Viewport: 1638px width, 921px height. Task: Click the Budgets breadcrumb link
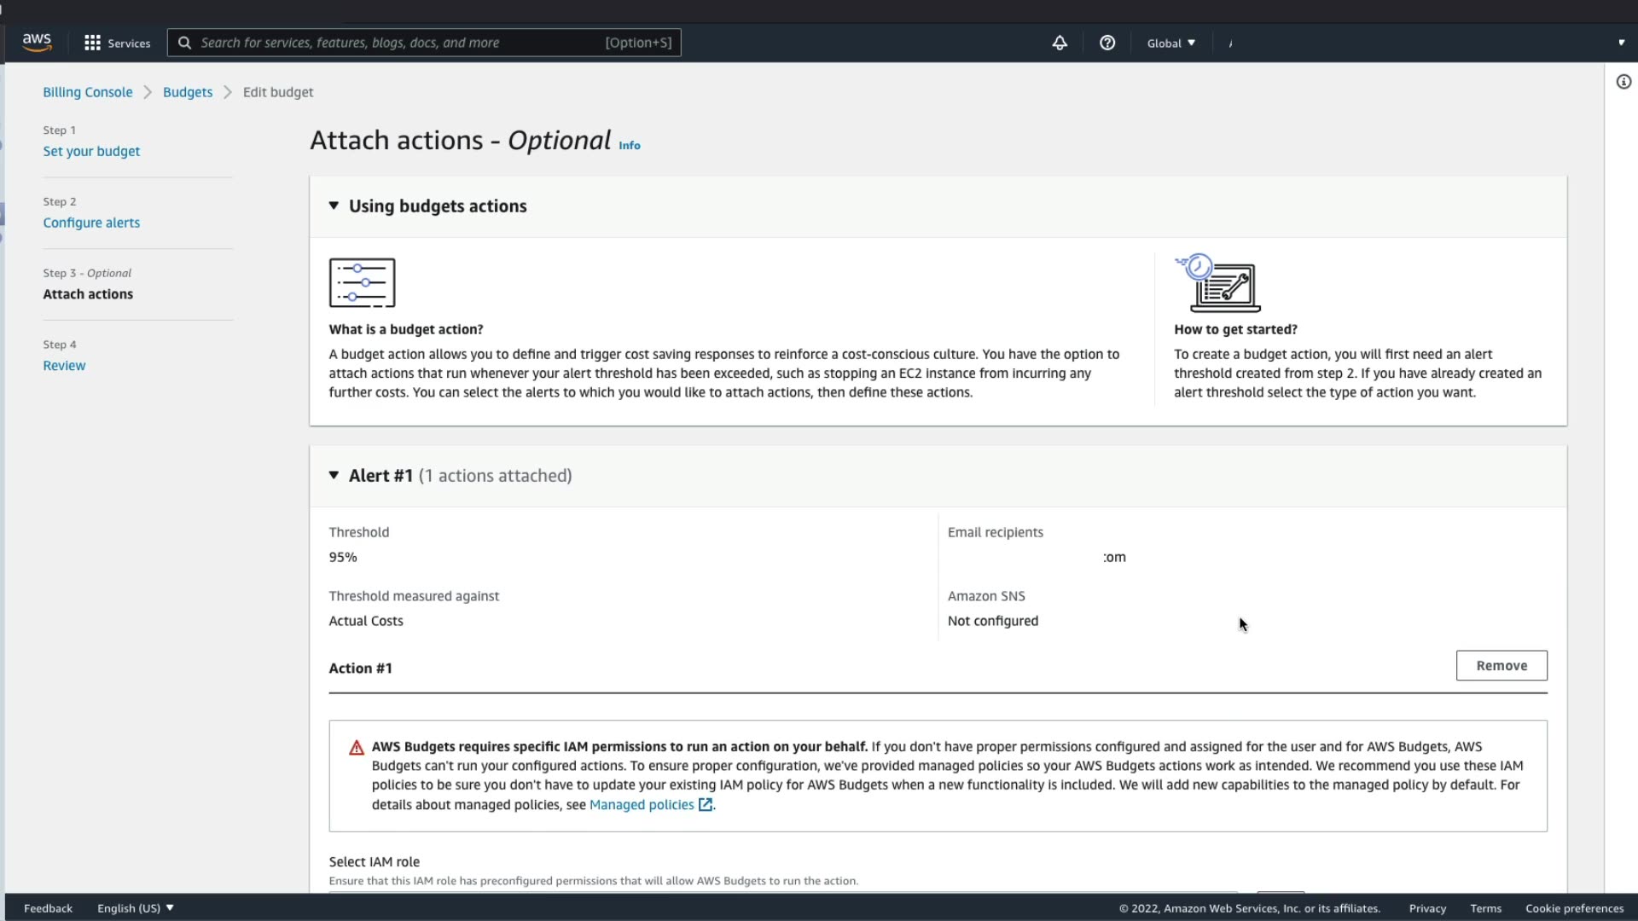coord(187,92)
